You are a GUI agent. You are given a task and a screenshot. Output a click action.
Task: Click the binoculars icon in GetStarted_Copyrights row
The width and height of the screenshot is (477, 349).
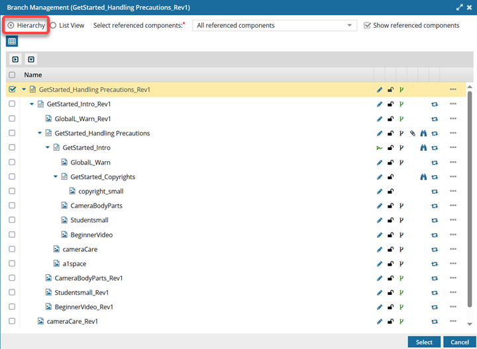pyautogui.click(x=423, y=177)
